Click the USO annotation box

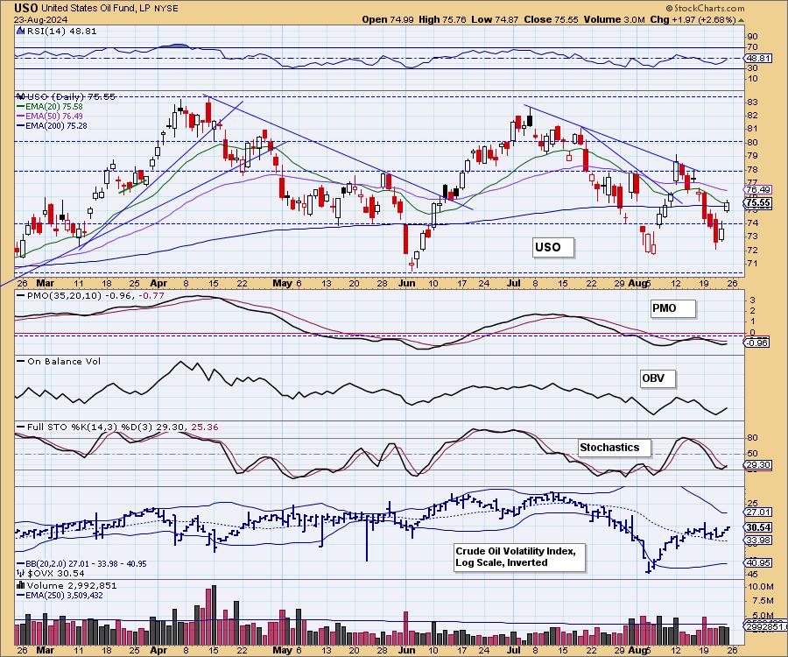coord(552,247)
